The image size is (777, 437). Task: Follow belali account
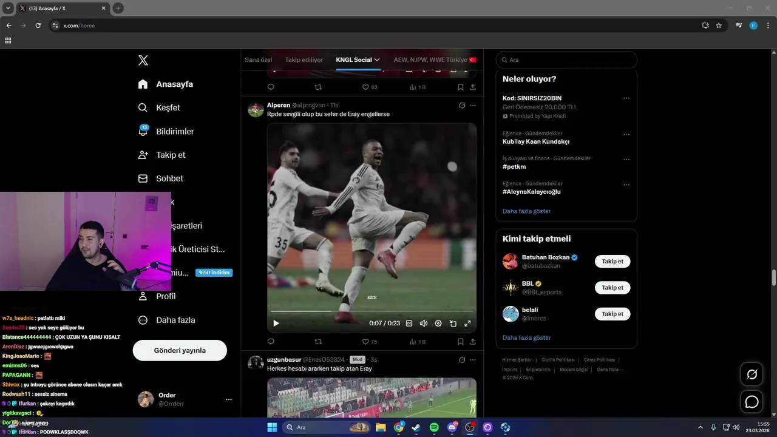pos(612,314)
